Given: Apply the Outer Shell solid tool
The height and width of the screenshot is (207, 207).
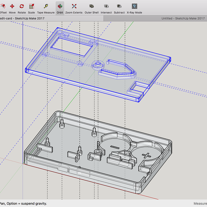Looking at the screenshot, I should pyautogui.click(x=91, y=7).
